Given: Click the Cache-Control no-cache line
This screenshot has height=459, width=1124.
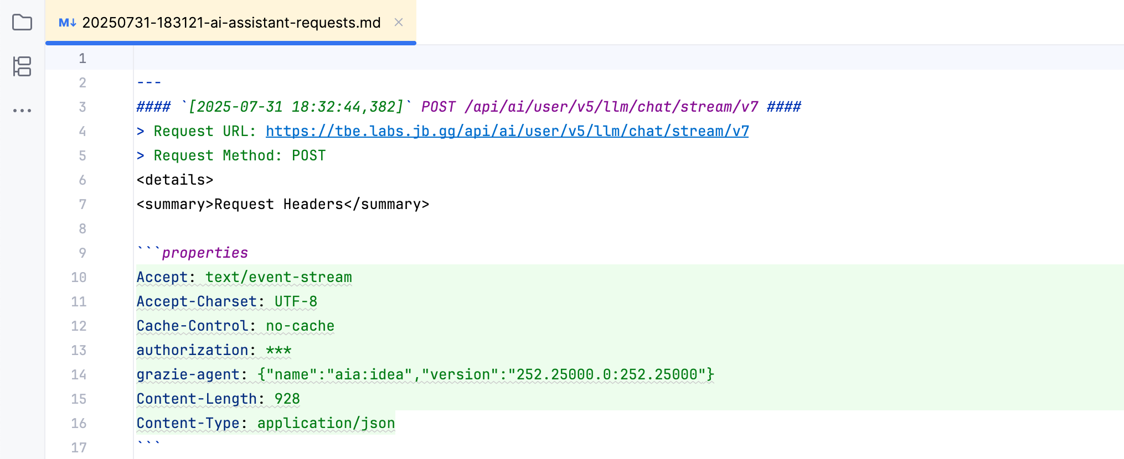Looking at the screenshot, I should tap(235, 326).
